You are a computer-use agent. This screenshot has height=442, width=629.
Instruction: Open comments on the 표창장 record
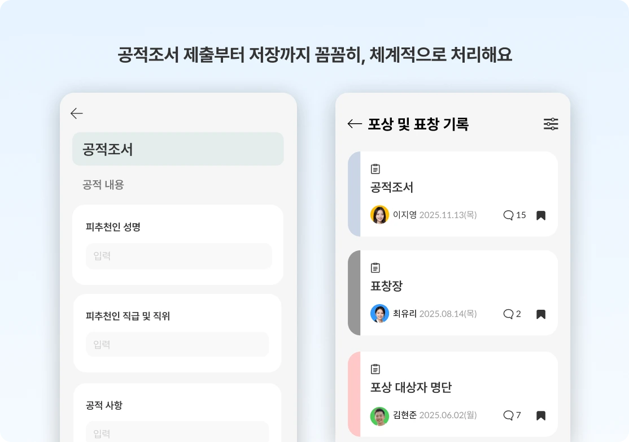[512, 314]
